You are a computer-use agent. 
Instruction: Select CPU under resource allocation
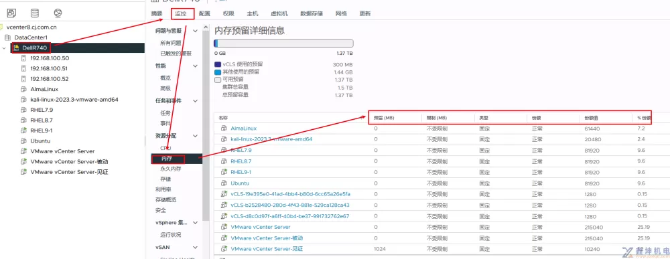pos(165,148)
